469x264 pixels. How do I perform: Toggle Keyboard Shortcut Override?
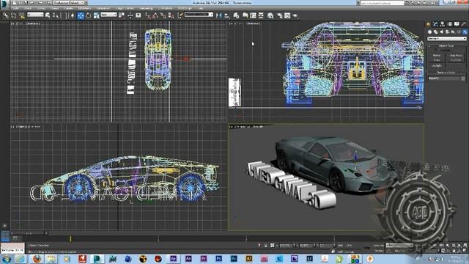pyautogui.click(x=139, y=15)
